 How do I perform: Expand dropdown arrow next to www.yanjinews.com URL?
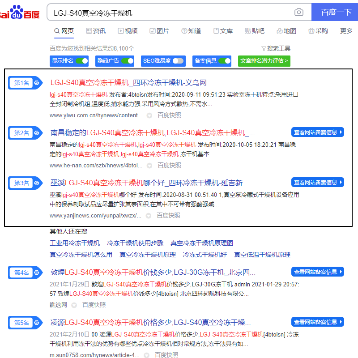tap(149, 216)
